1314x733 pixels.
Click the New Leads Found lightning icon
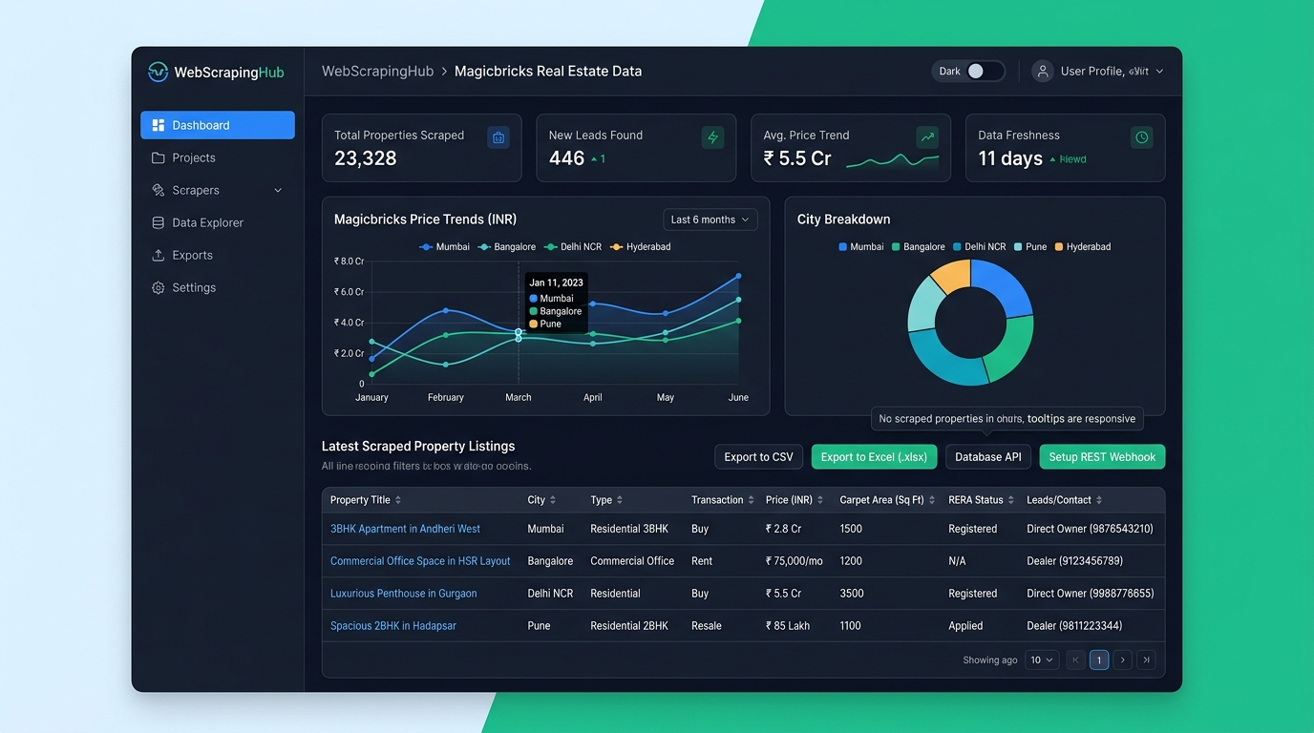712,137
